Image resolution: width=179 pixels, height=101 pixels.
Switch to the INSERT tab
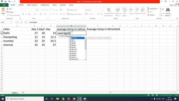pyautogui.click(x=21, y=5)
